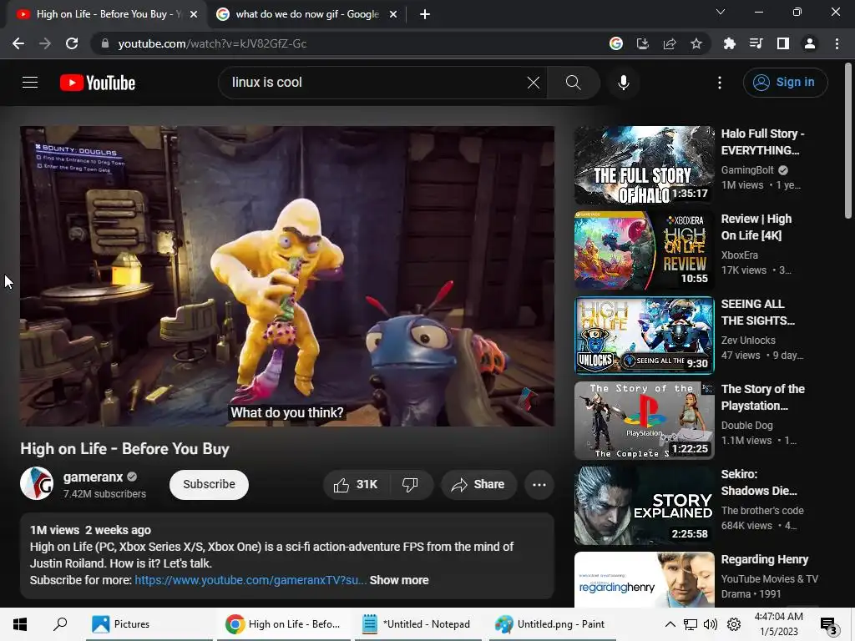Viewport: 855px width, 641px height.
Task: Open Sekiro Story Explained thumbnail
Action: pyautogui.click(x=645, y=505)
